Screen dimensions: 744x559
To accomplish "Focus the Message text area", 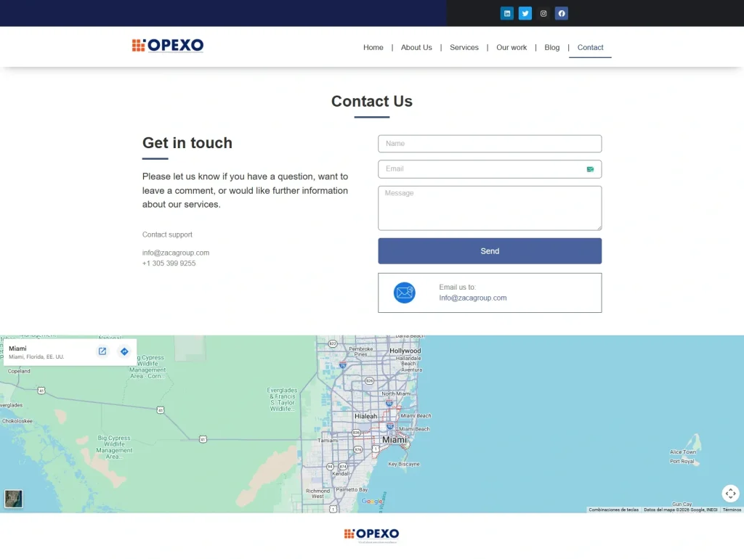I will click(x=490, y=208).
